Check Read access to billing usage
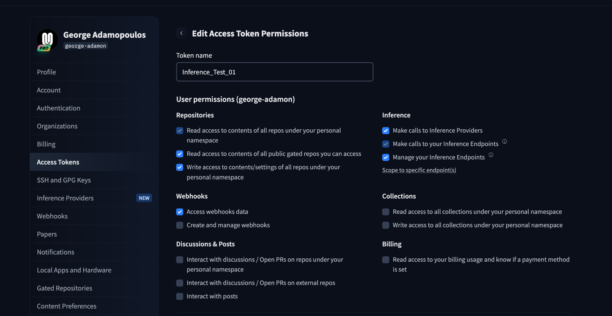The height and width of the screenshot is (316, 612). point(386,260)
